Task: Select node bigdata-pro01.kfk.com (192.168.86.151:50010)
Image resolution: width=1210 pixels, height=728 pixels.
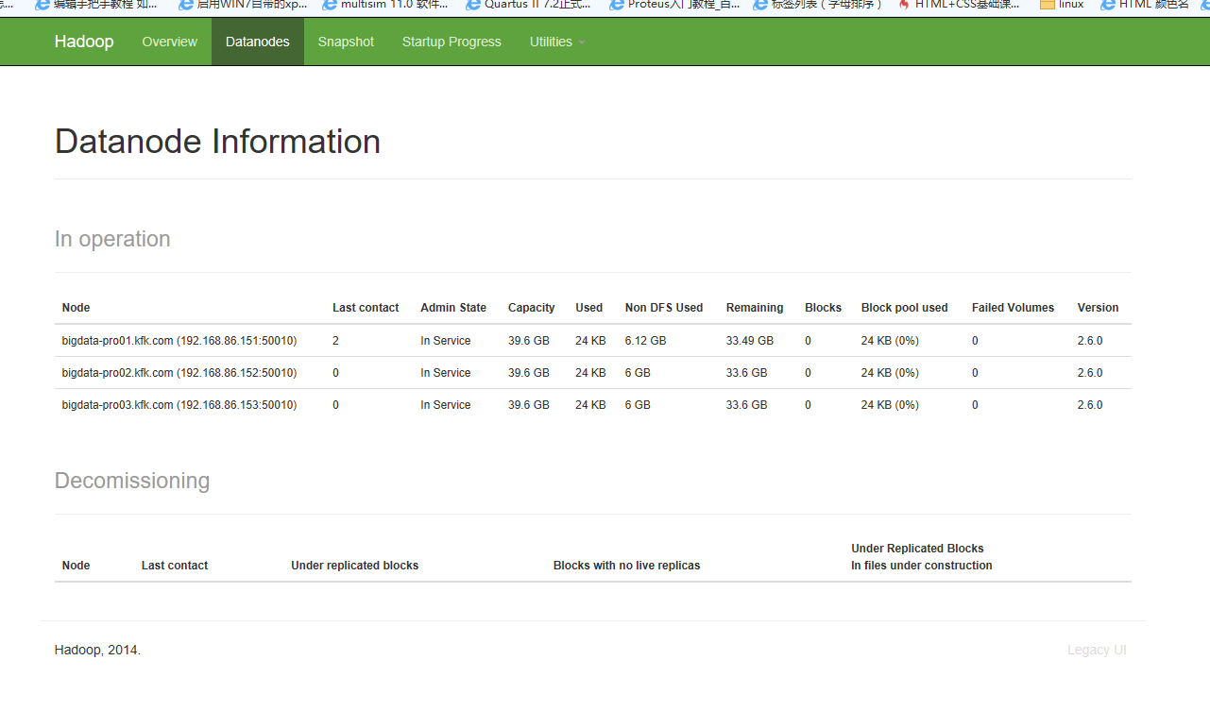Action: coord(179,341)
